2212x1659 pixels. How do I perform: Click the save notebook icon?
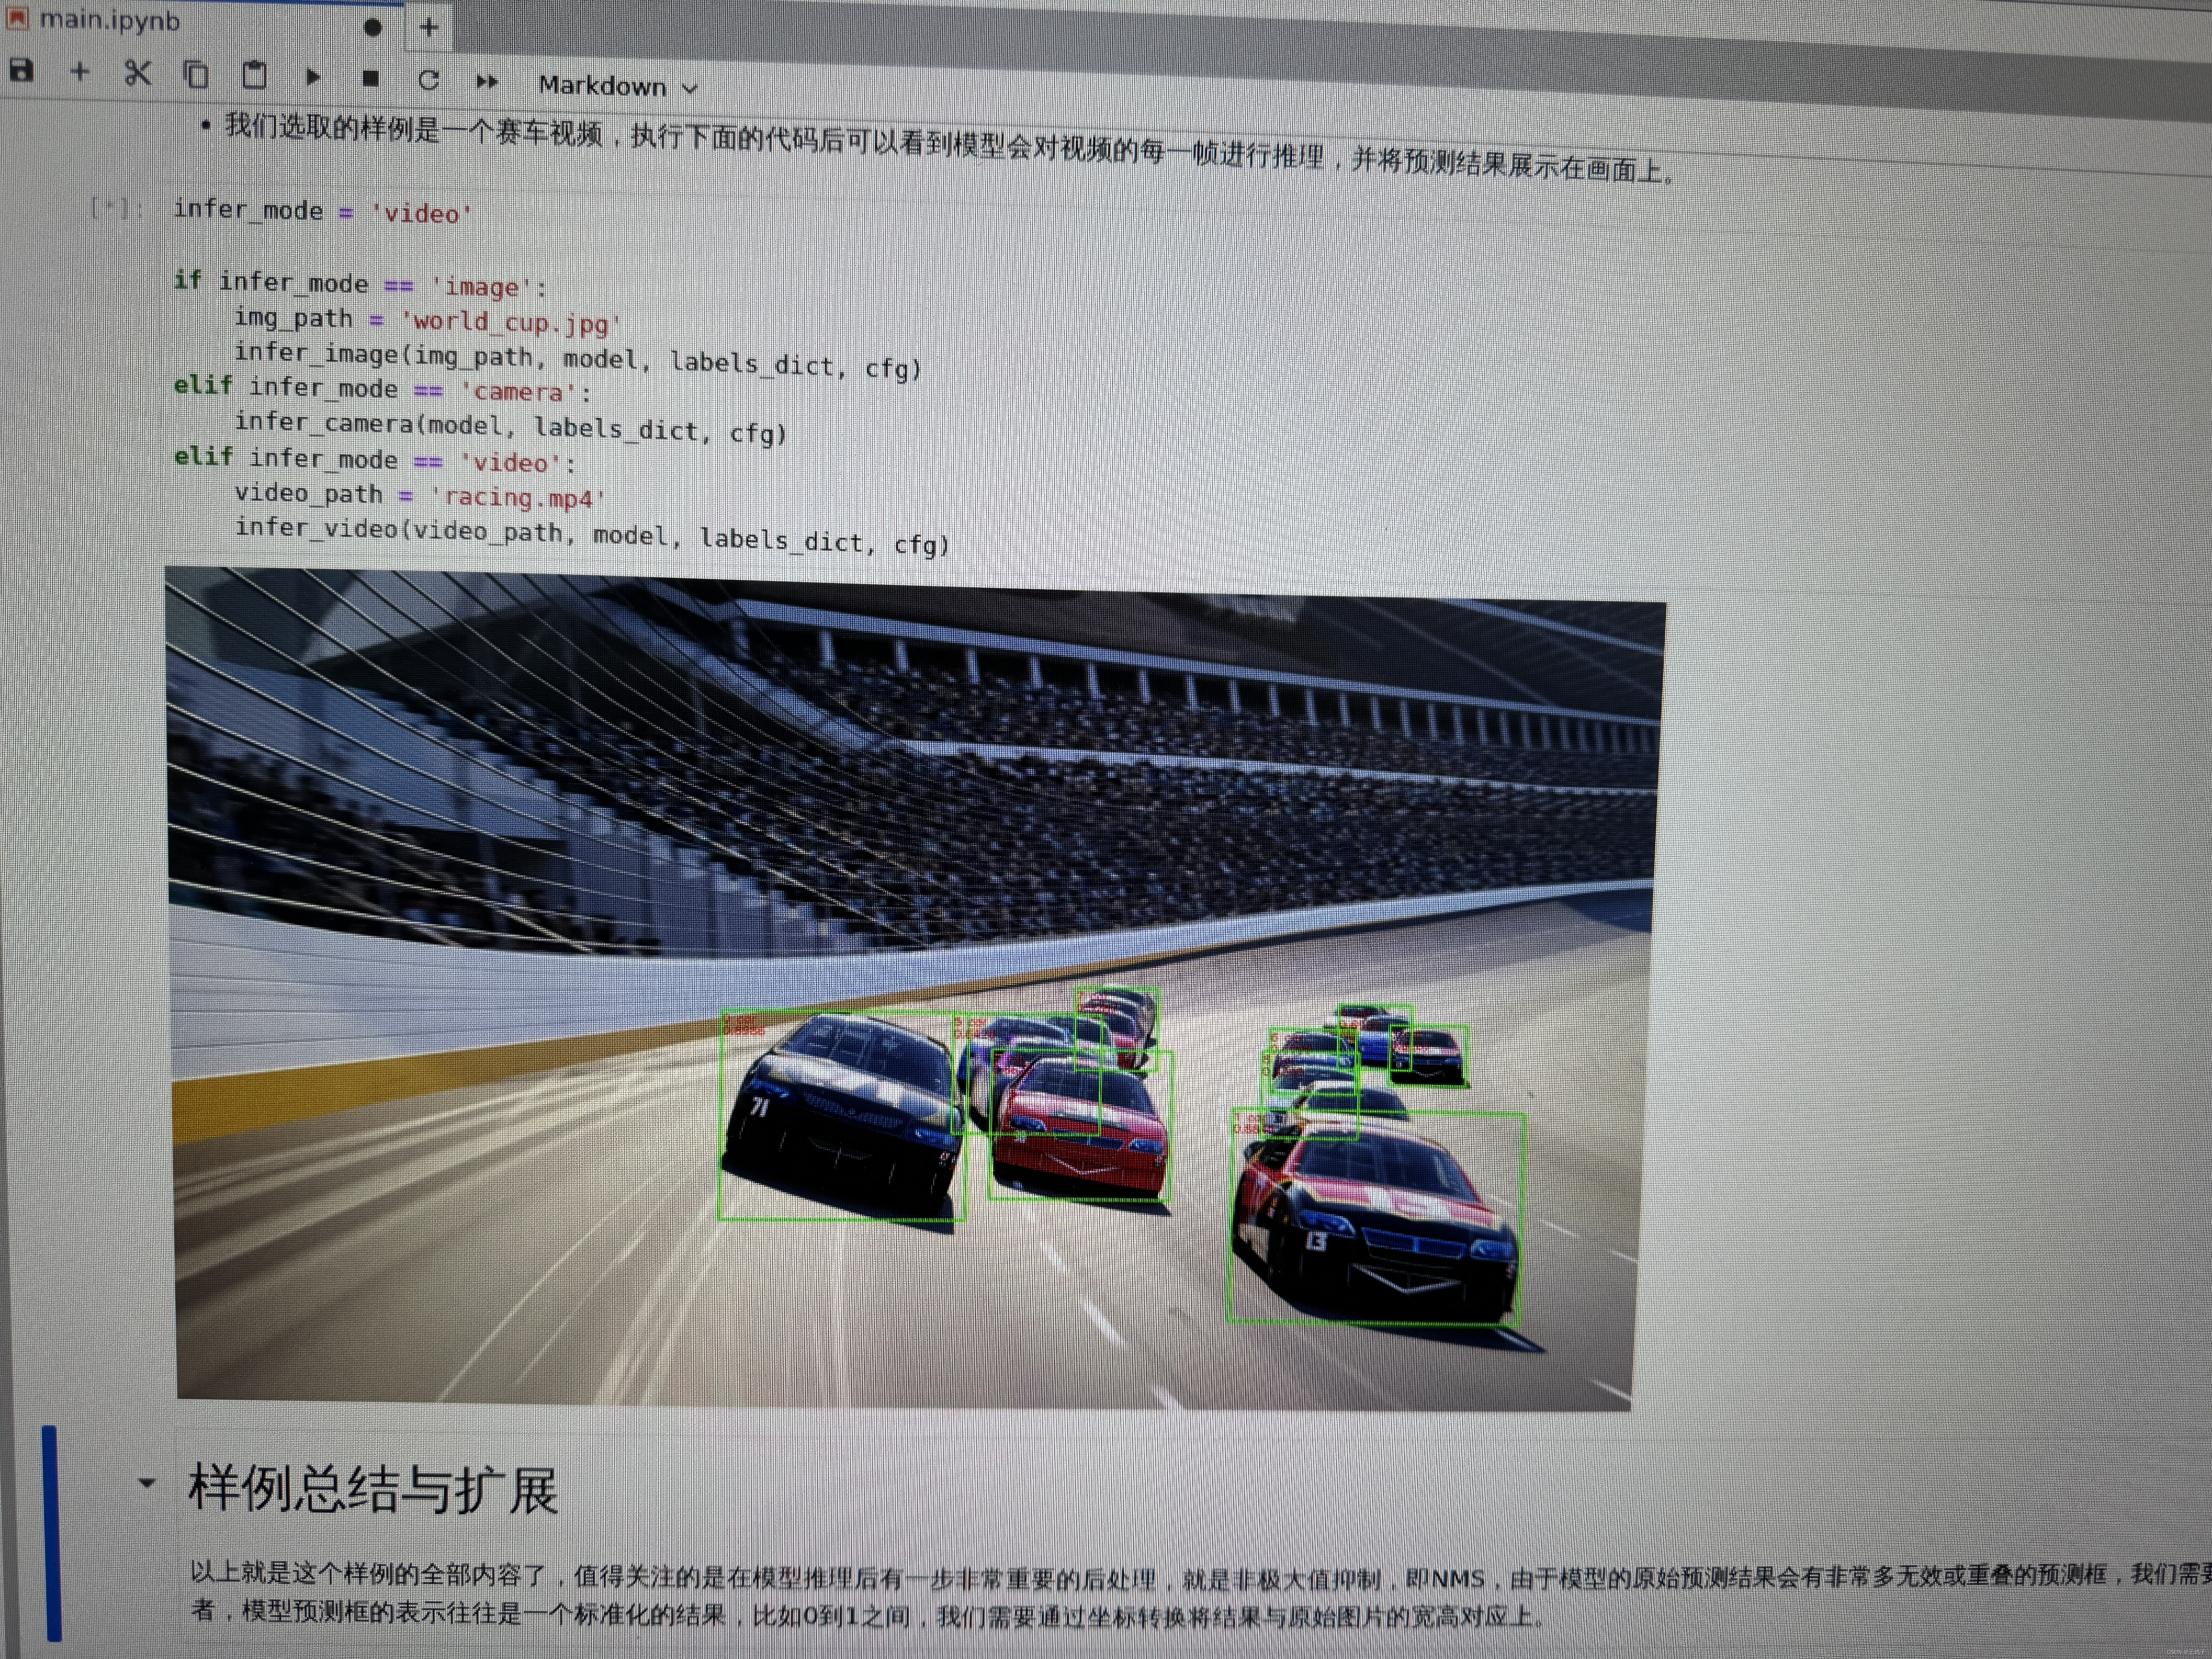coord(21,71)
